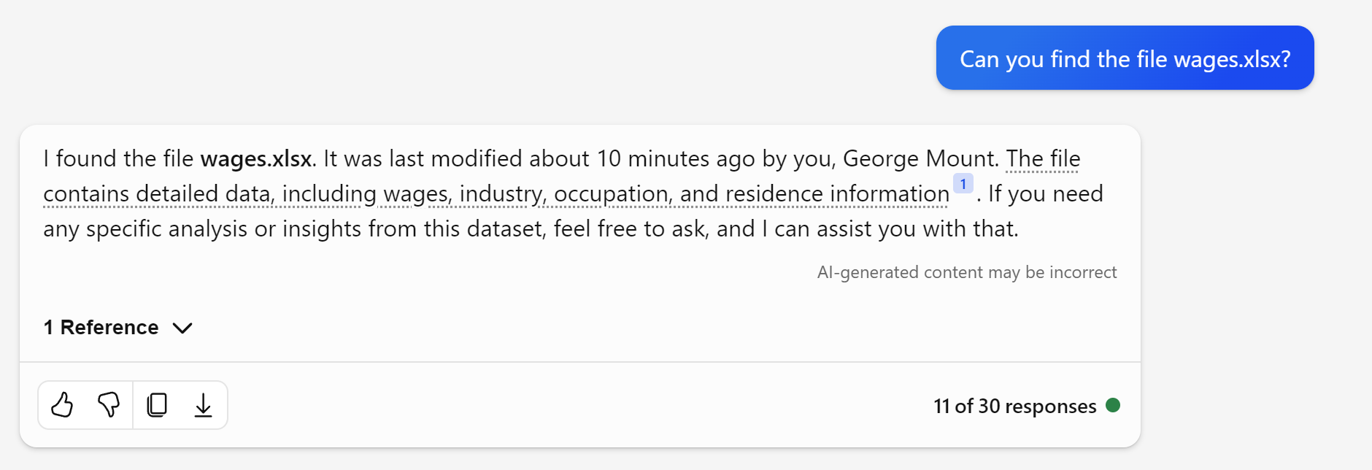Click 'occupation, and residence information' underlined phrase

tap(752, 193)
